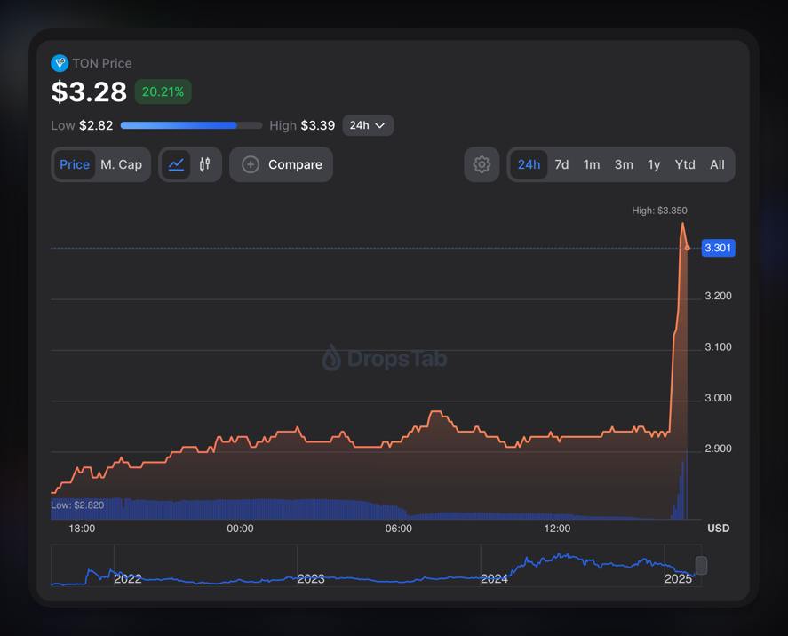Open chart settings gear
The height and width of the screenshot is (636, 788).
[482, 164]
